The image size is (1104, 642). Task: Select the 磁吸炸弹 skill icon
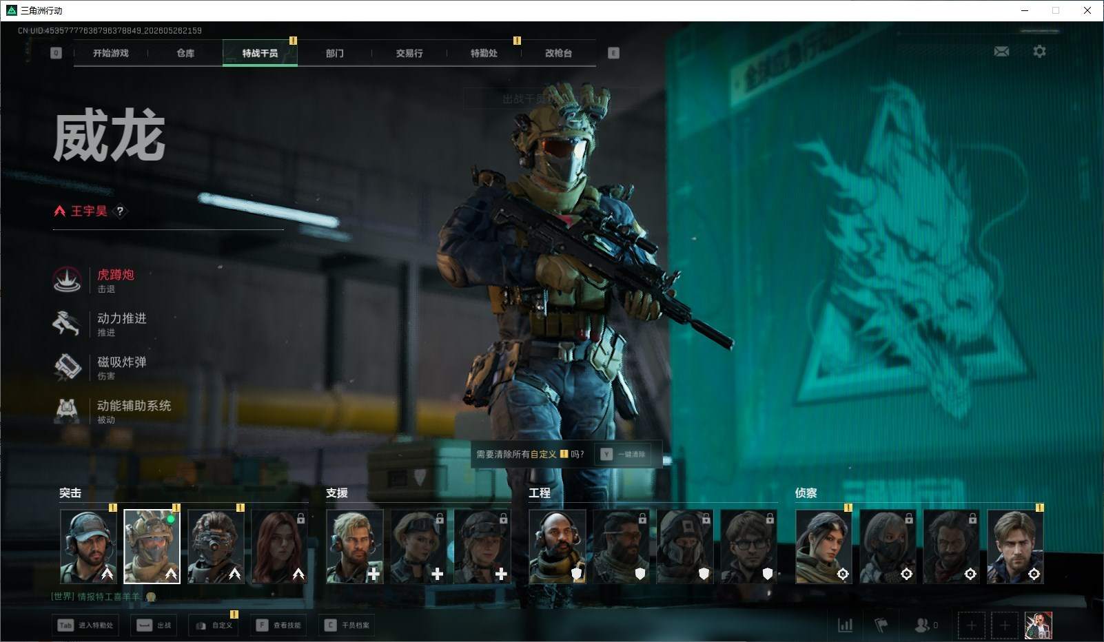(x=67, y=367)
